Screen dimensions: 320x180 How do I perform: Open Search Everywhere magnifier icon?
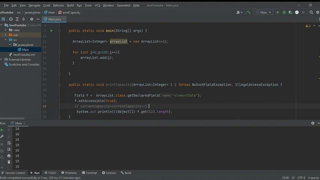pyautogui.click(x=311, y=12)
